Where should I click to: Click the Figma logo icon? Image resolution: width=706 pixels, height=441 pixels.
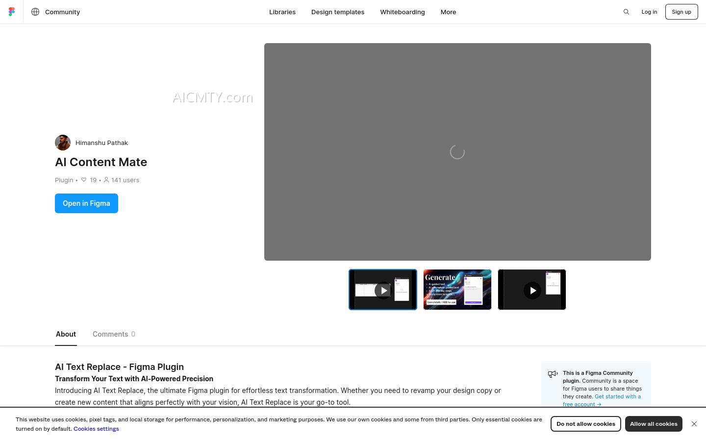pyautogui.click(x=12, y=12)
